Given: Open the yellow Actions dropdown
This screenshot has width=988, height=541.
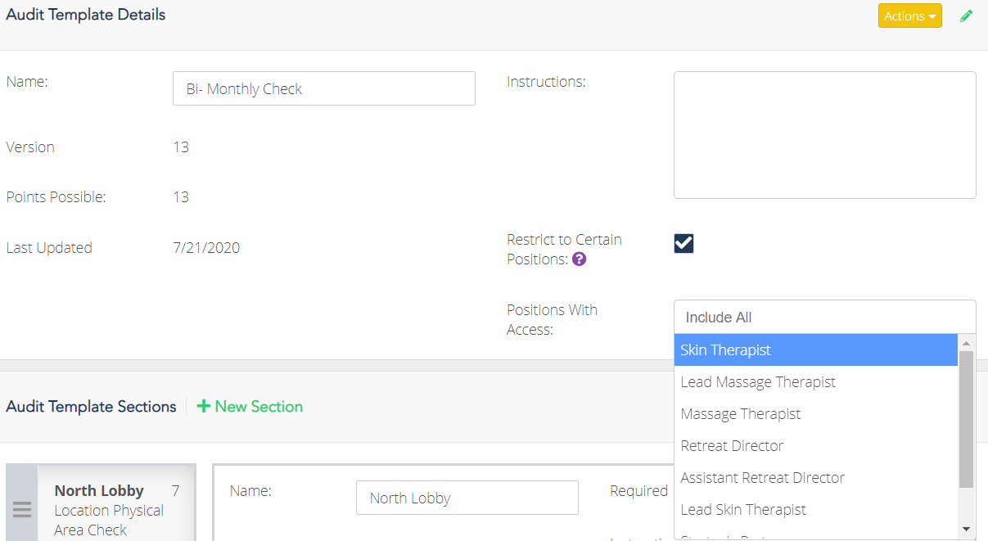Looking at the screenshot, I should coord(910,16).
